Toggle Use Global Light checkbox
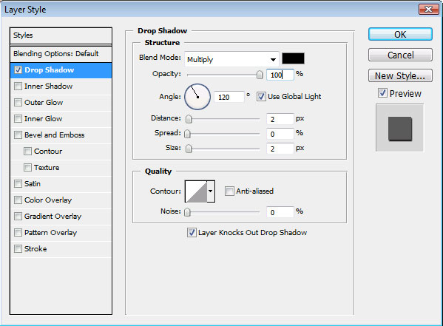The width and height of the screenshot is (443, 326). point(261,97)
